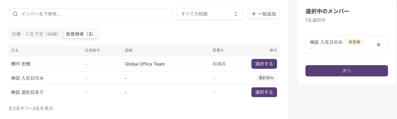The image size is (397, 119).
Task: Remove 検証 入社日のみ with the X icon
Action: click(x=379, y=45)
